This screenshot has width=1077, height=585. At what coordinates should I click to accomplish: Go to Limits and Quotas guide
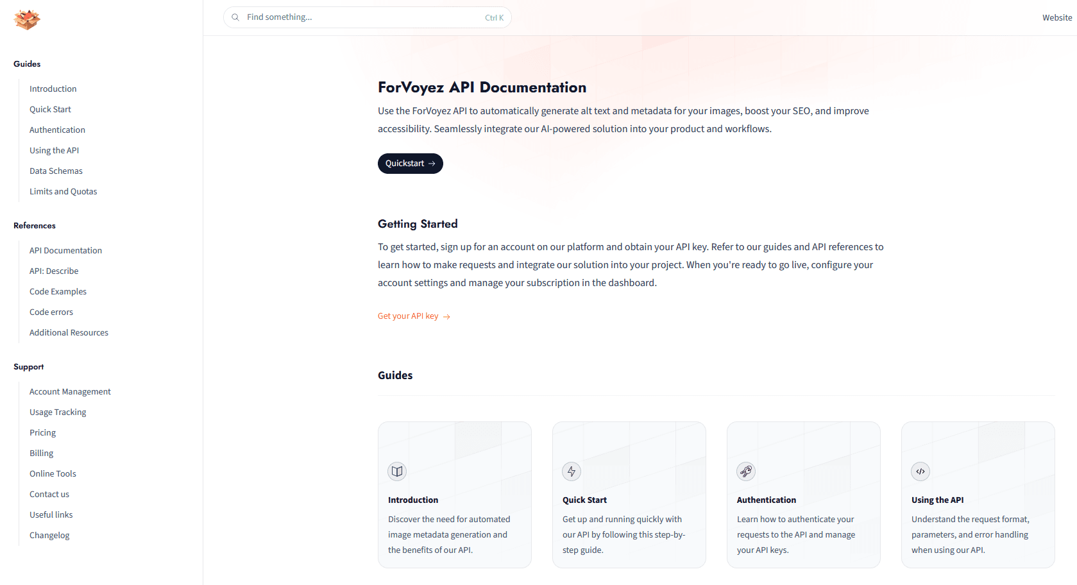(64, 191)
